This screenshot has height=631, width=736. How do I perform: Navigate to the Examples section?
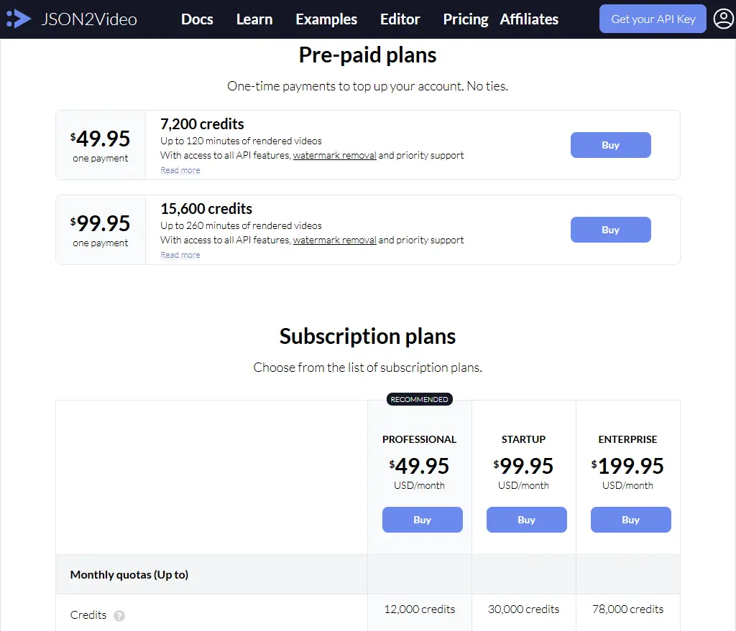point(326,19)
